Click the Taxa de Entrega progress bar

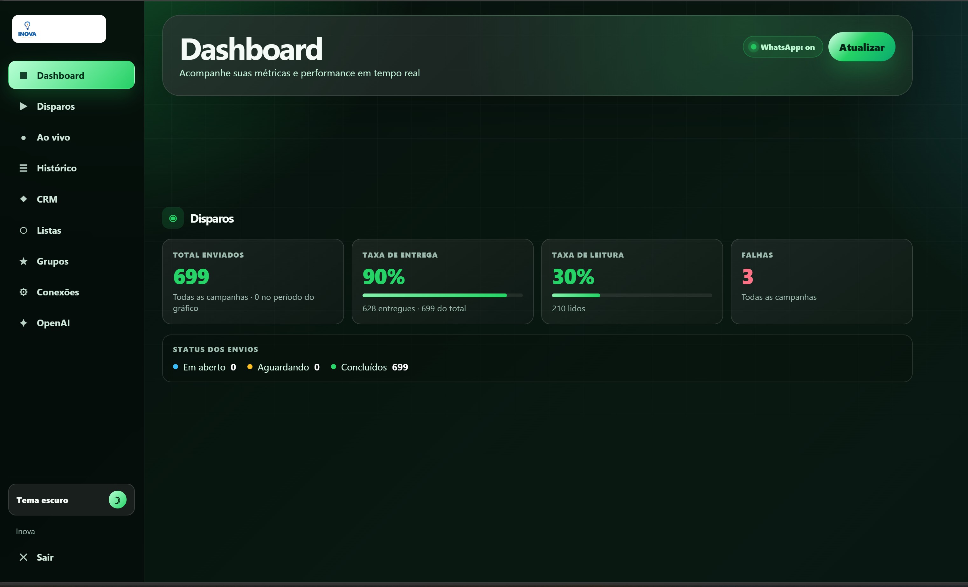tap(442, 295)
